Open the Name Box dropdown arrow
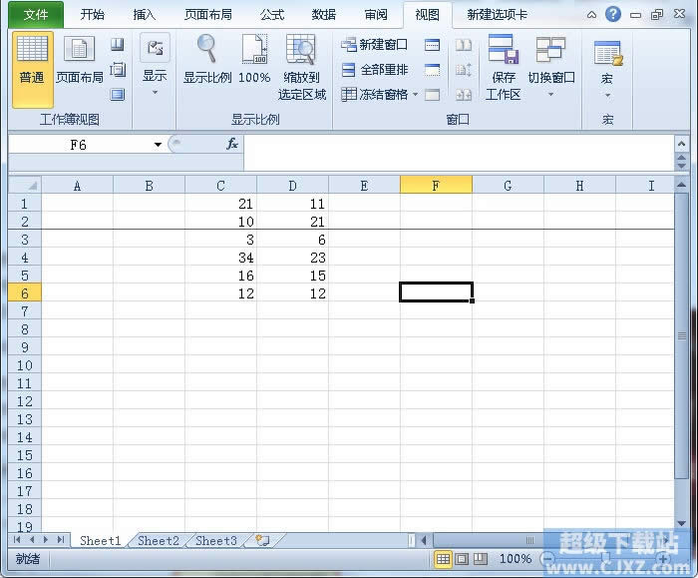Screen dimensions: 698x578 (158, 145)
